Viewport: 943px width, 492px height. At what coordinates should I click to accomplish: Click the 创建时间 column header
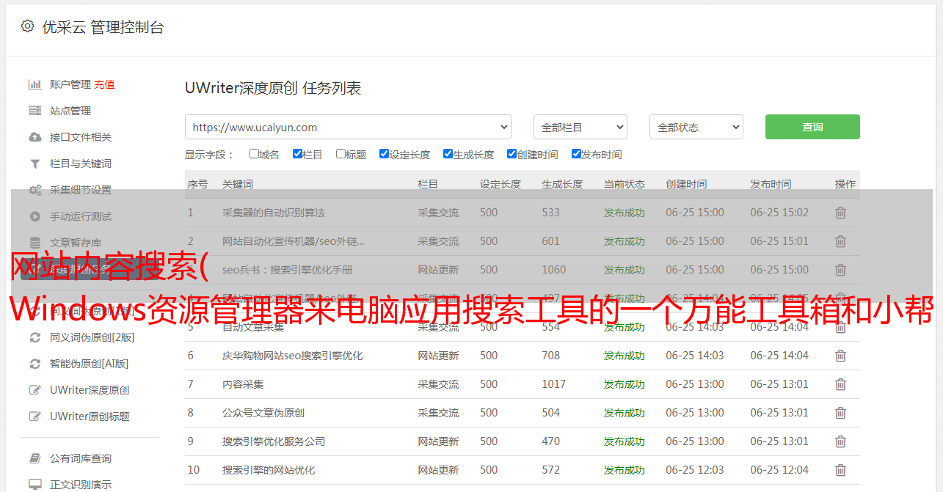pos(686,184)
